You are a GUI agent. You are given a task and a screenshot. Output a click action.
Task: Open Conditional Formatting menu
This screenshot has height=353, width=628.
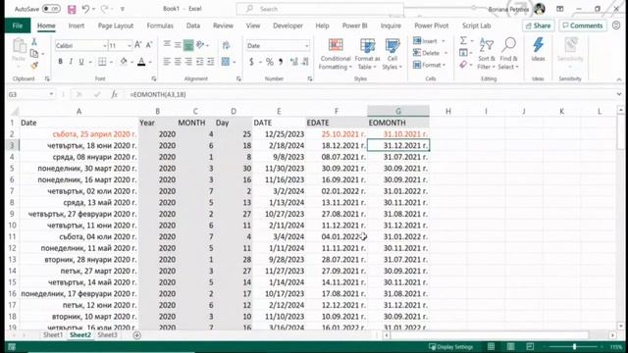click(x=336, y=55)
